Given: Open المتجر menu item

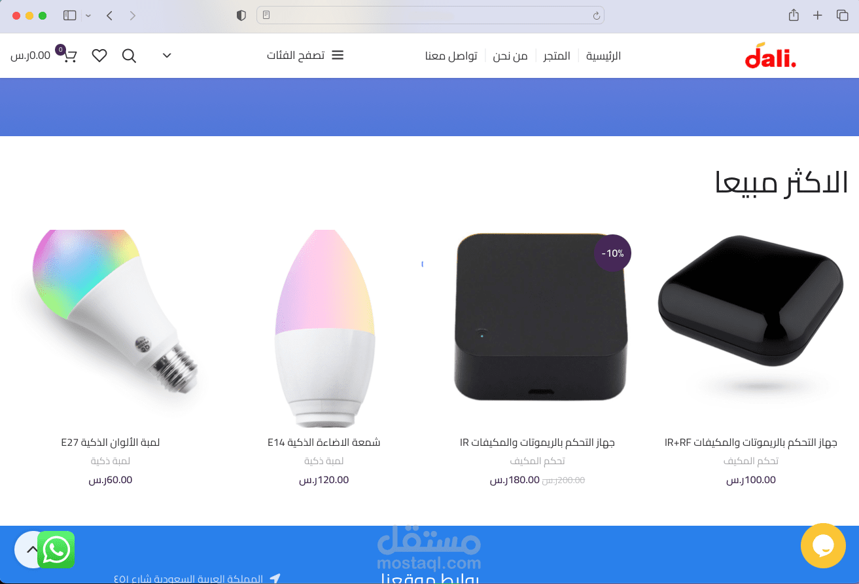Looking at the screenshot, I should [557, 56].
